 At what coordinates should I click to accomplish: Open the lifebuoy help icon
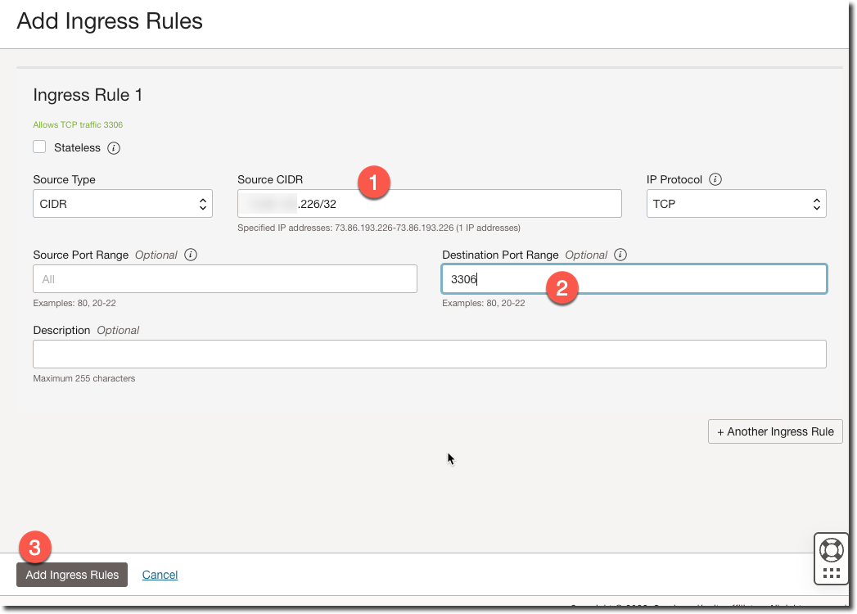(x=831, y=549)
